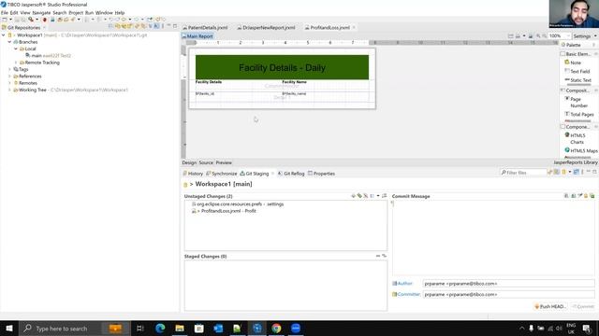This screenshot has width=599, height=336.
Task: Expand the Remotes tree node
Action: [9, 83]
